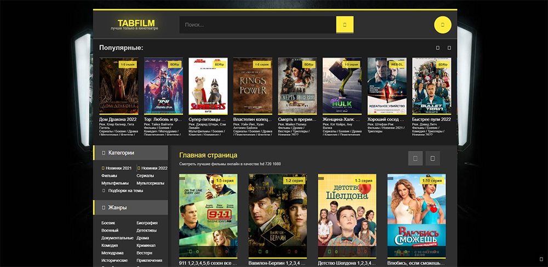Open the She-Hulk series poster
Screen dimensions: 548x267
[x=342, y=86]
